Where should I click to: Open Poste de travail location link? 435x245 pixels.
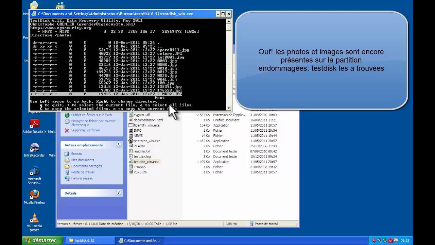point(83,172)
